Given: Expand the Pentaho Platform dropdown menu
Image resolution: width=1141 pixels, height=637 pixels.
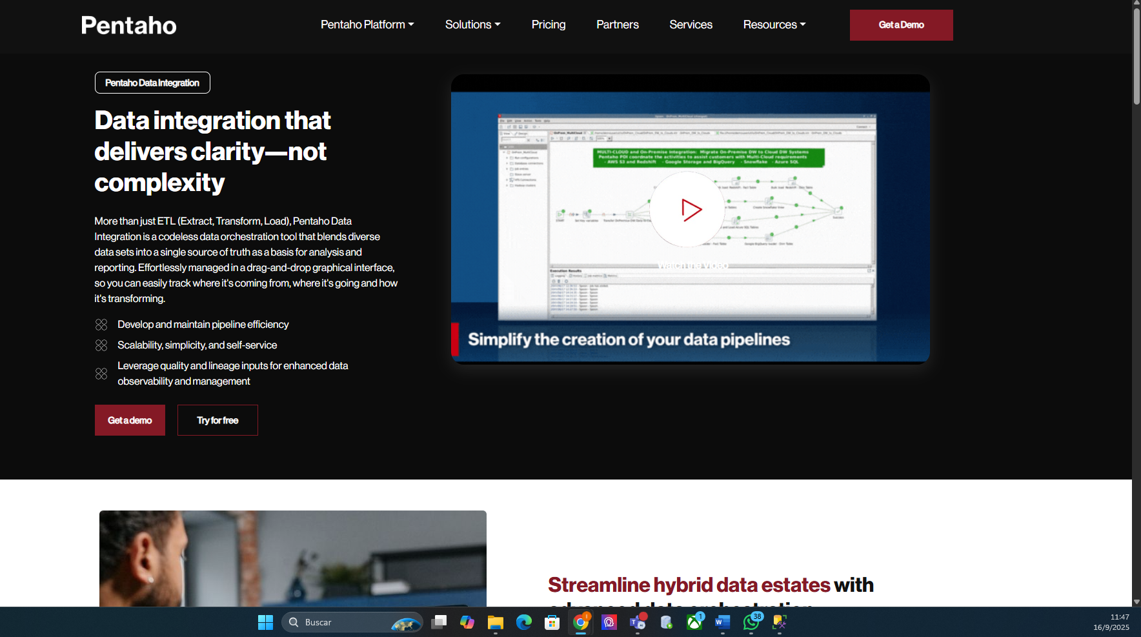Looking at the screenshot, I should (367, 25).
